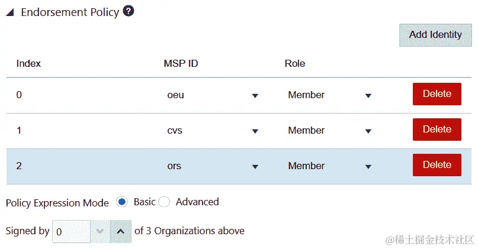This screenshot has width=478, height=249.
Task: Delete the ors identity row
Action: pyautogui.click(x=437, y=165)
